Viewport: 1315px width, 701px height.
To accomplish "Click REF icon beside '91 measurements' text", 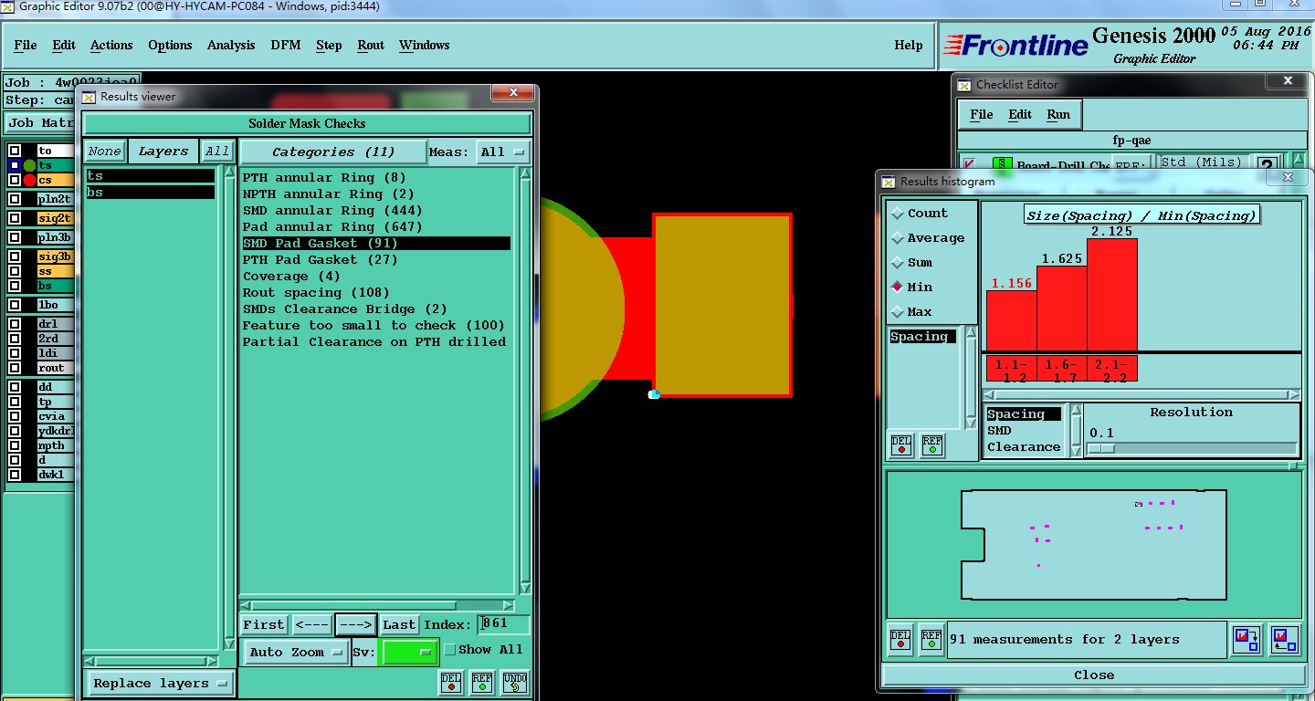I will tap(931, 639).
